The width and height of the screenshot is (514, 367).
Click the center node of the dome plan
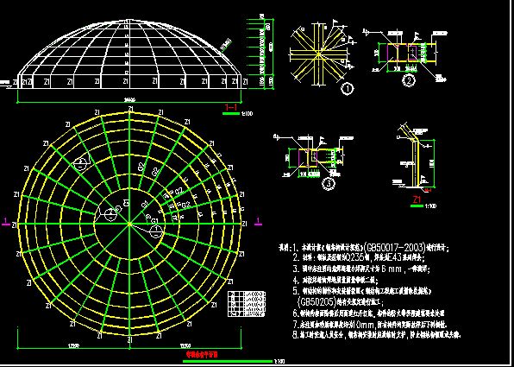[x=129, y=224]
